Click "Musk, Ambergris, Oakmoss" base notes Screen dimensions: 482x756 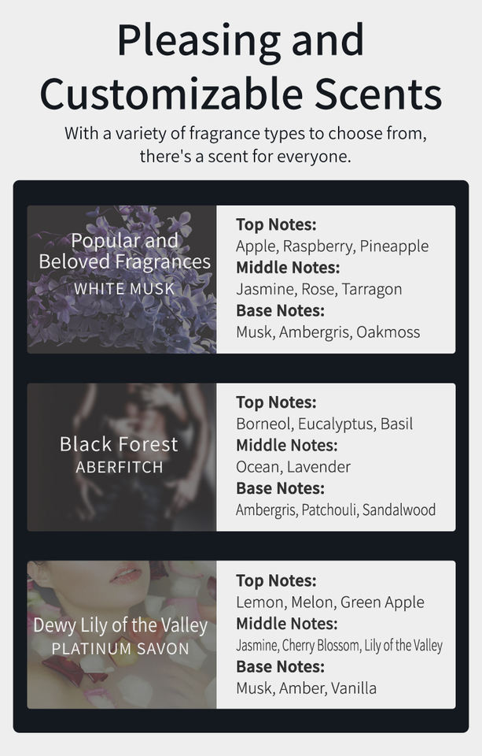(328, 332)
